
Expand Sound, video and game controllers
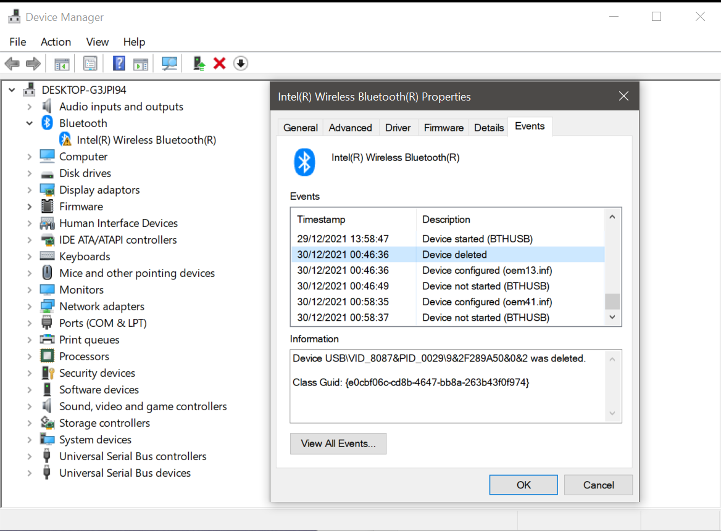[x=30, y=406]
